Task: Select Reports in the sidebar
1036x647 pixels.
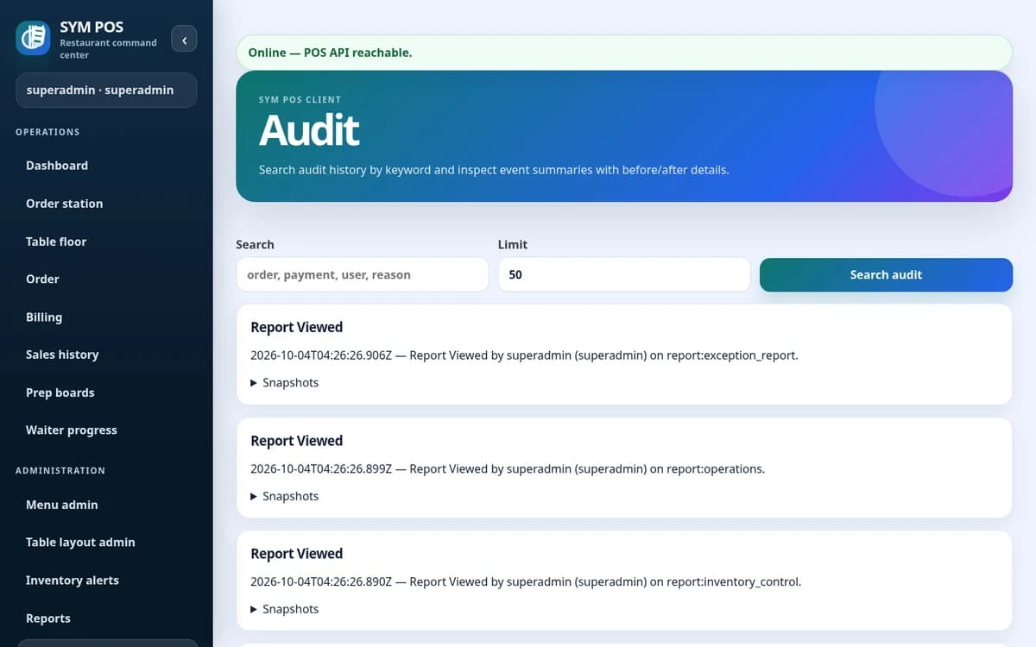Action: 106,618
